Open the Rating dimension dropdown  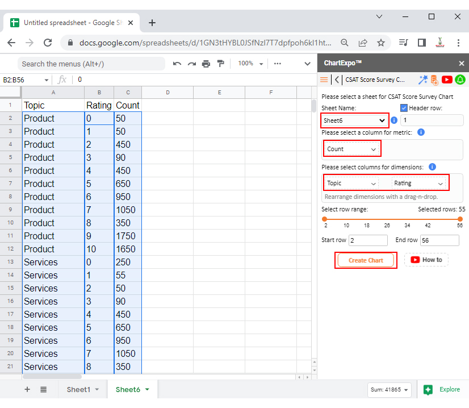(418, 183)
